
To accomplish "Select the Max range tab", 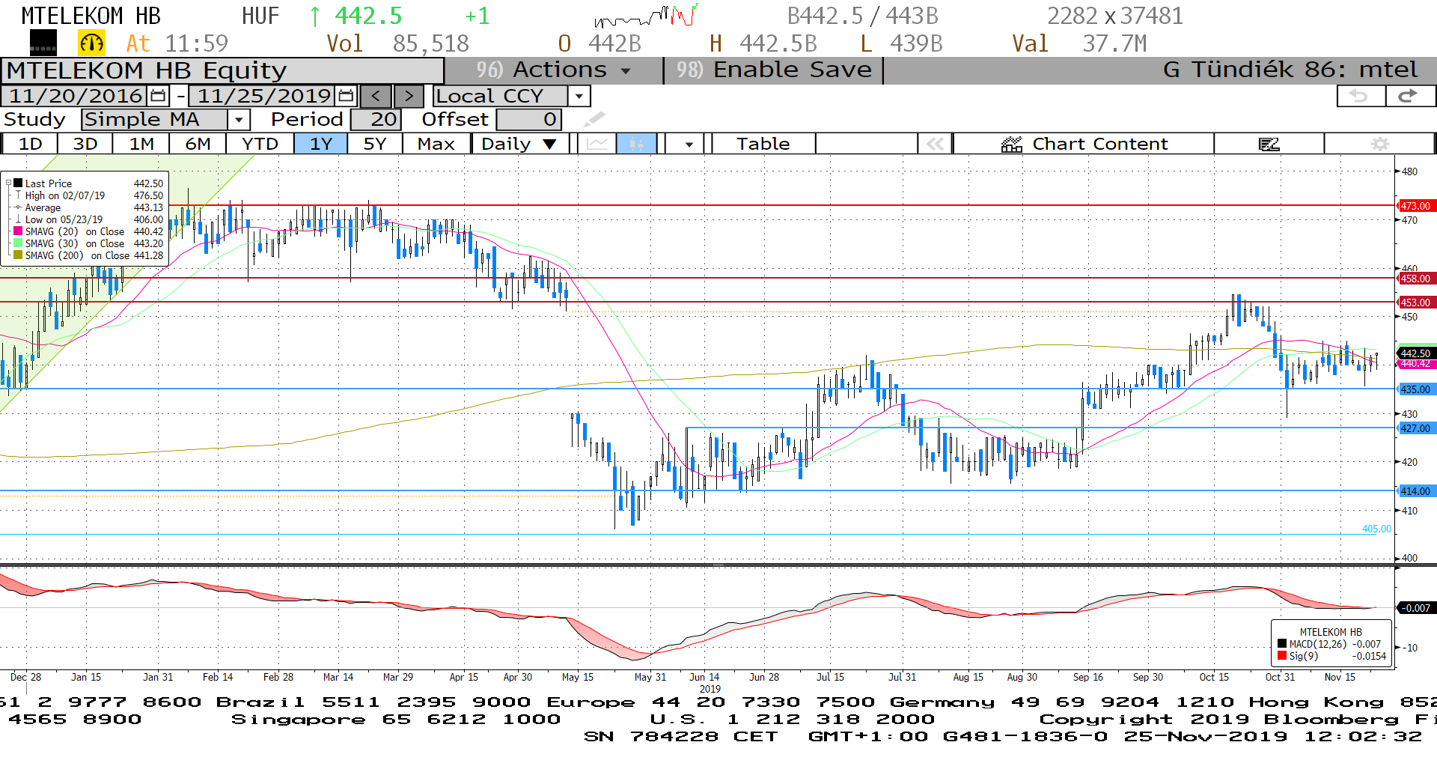I will click(436, 144).
